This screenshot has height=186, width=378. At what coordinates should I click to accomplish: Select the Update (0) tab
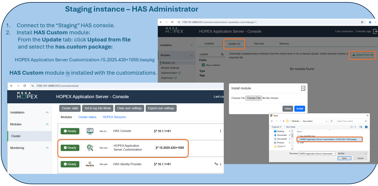pyautogui.click(x=234, y=44)
